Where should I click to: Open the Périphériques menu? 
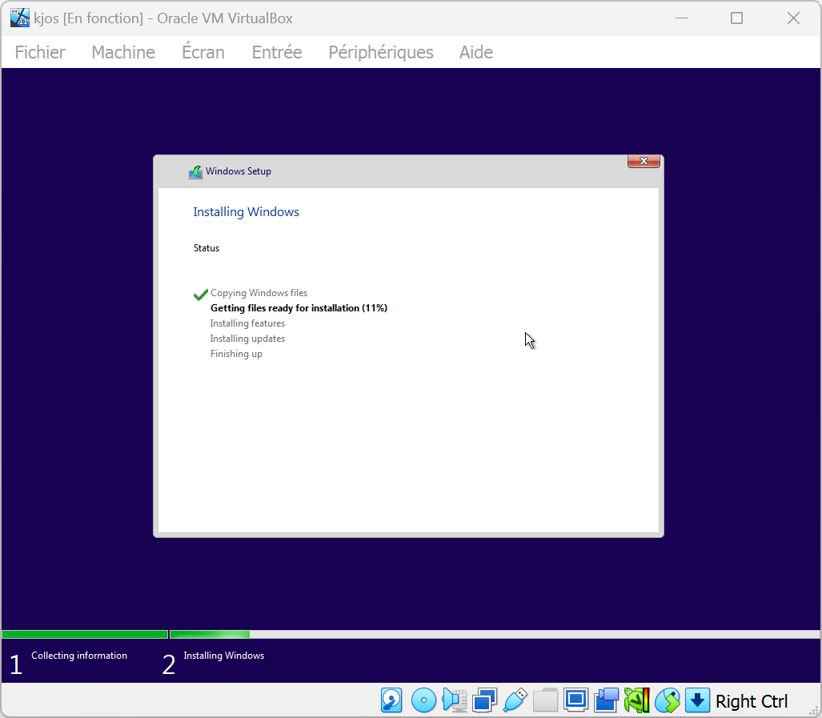pyautogui.click(x=381, y=52)
